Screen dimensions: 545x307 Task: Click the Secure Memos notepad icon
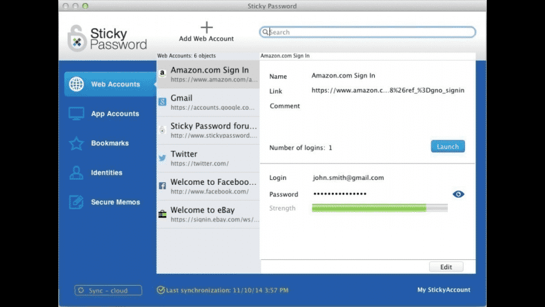76,202
